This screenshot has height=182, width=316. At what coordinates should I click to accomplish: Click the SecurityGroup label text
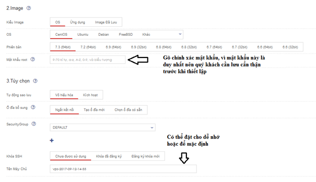click(x=17, y=124)
